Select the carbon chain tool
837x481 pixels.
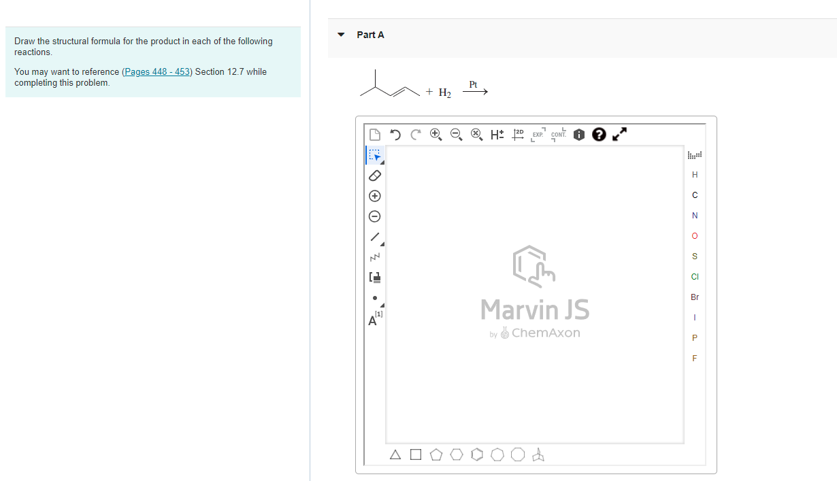(x=374, y=258)
